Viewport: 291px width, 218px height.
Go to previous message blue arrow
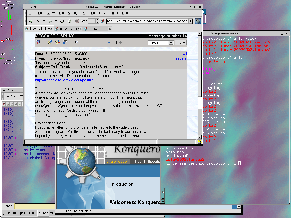[x=109, y=43]
